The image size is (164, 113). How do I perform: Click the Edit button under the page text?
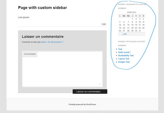(x=104, y=24)
